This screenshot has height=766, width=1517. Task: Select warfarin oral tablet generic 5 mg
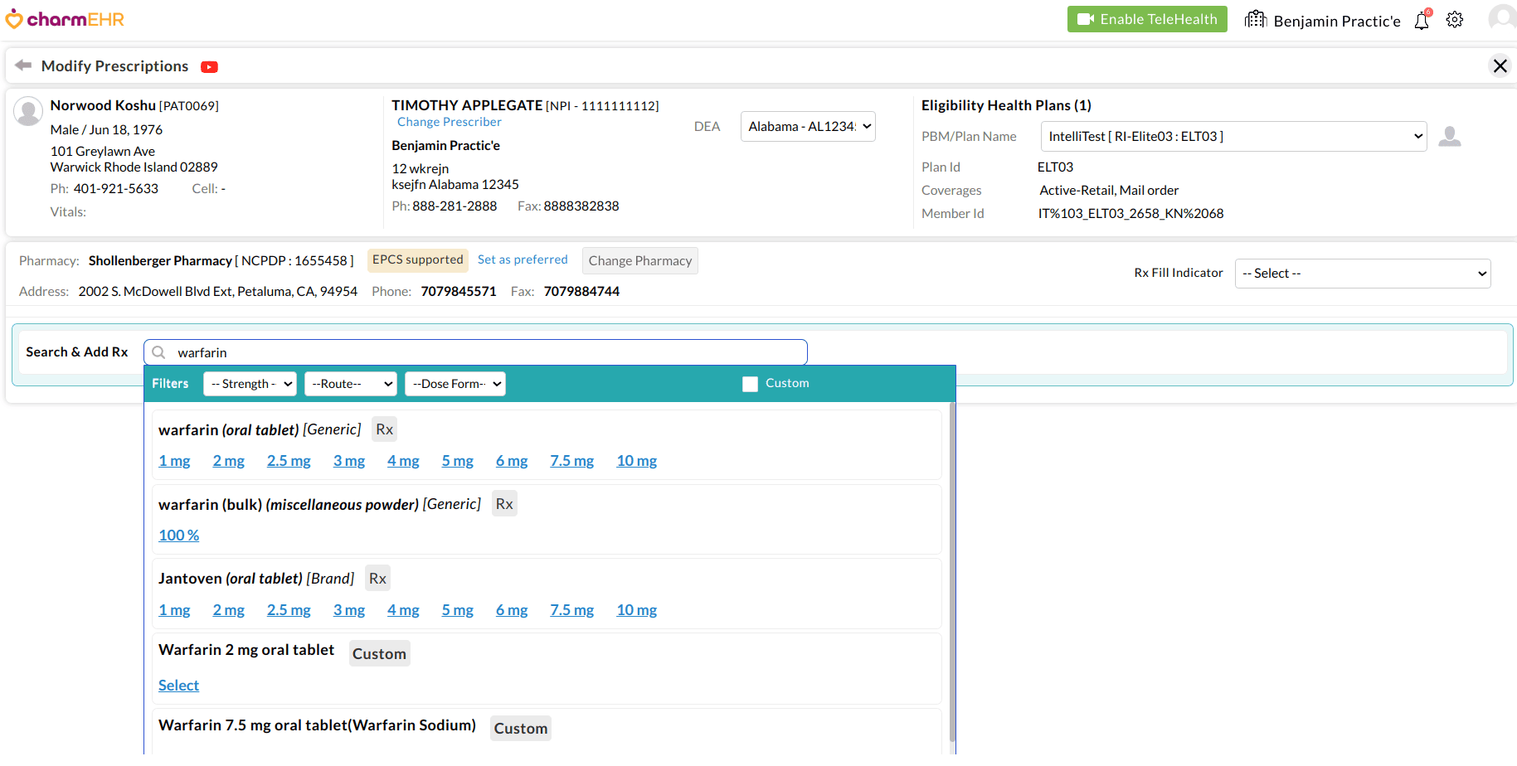pyautogui.click(x=457, y=461)
